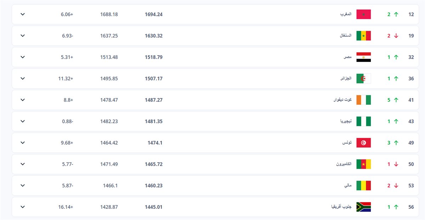Expand the row with 1518.79 points
The image size is (425, 220).
(x=23, y=57)
